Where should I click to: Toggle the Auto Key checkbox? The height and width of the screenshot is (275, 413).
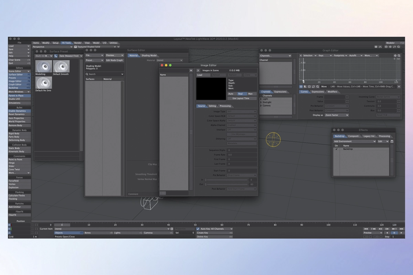pos(198,229)
